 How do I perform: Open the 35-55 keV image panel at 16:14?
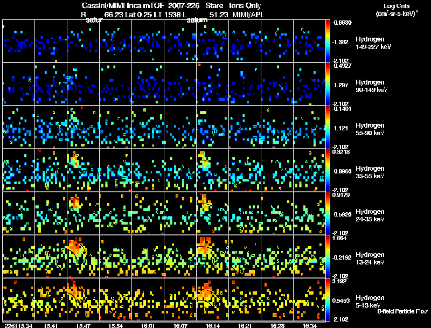pos(212,170)
